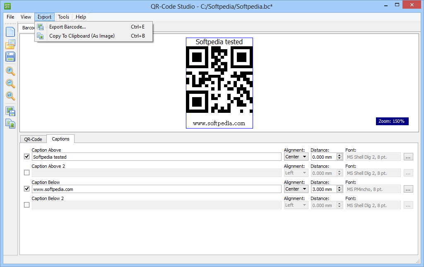Open font chooser for Caption Below
The image size is (424, 267).
[408, 189]
